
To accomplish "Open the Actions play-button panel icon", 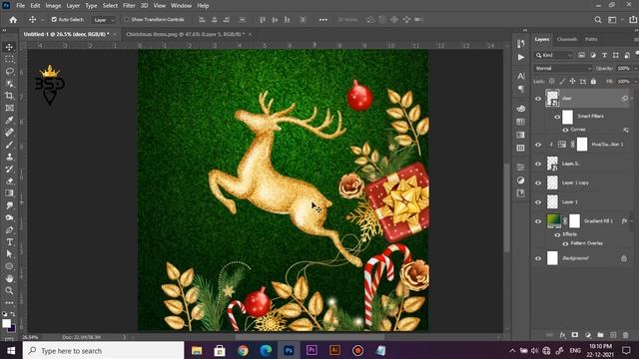I will (x=521, y=57).
